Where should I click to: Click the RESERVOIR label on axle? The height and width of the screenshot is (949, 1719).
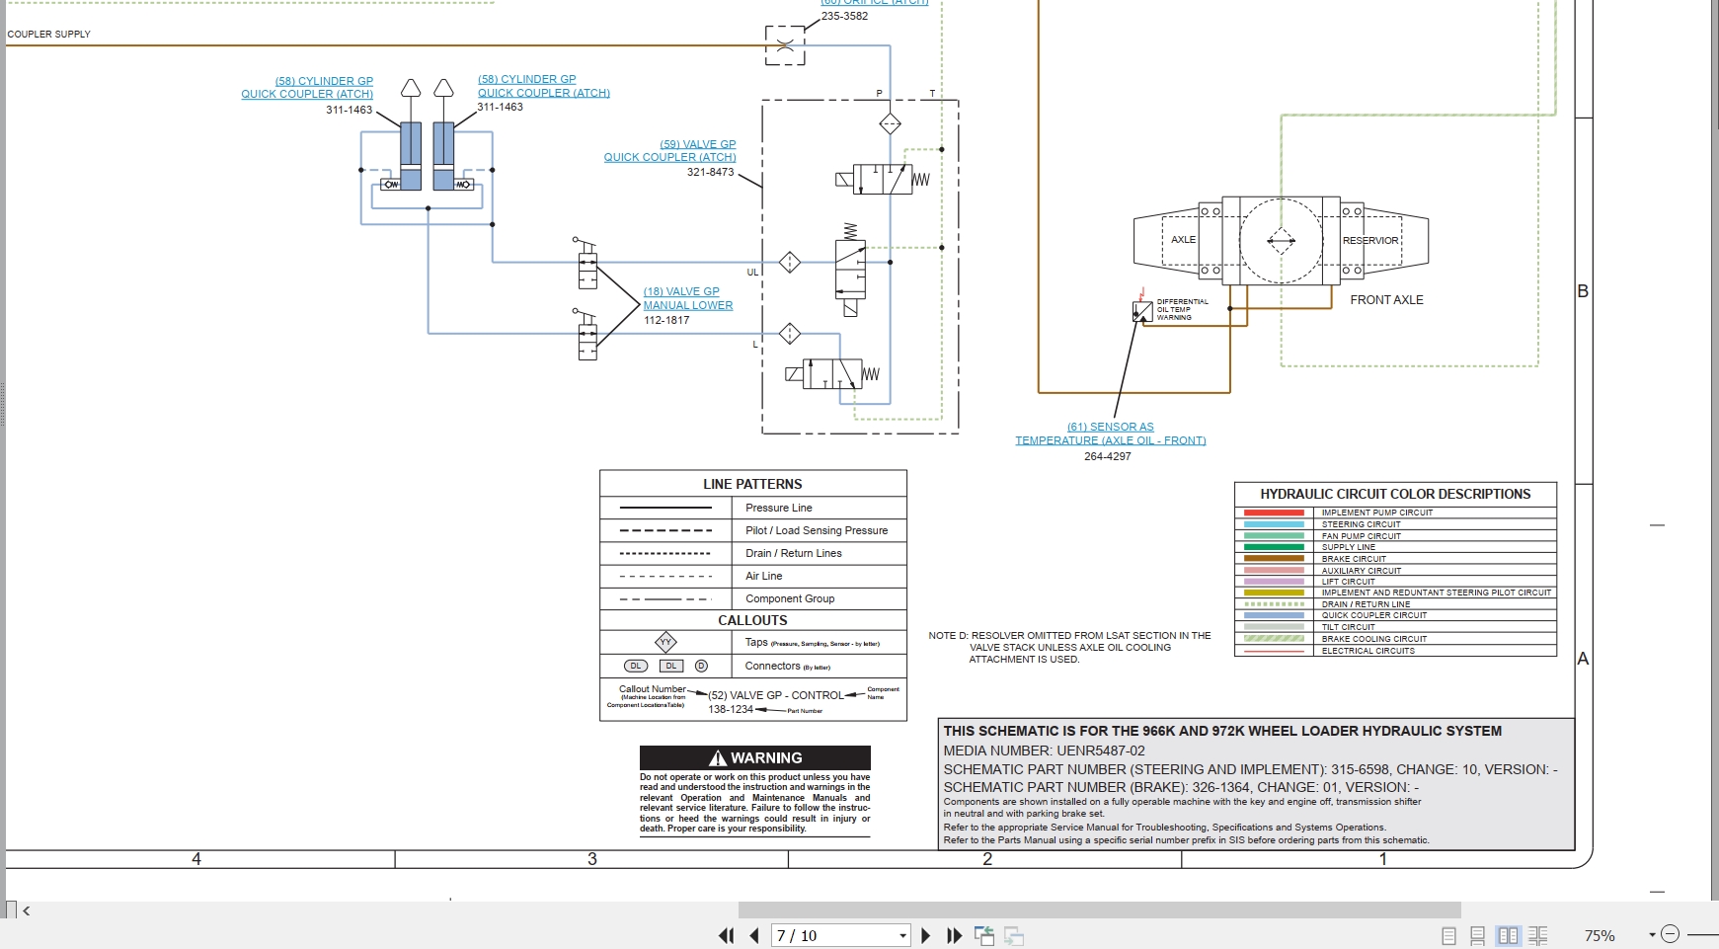point(1370,240)
